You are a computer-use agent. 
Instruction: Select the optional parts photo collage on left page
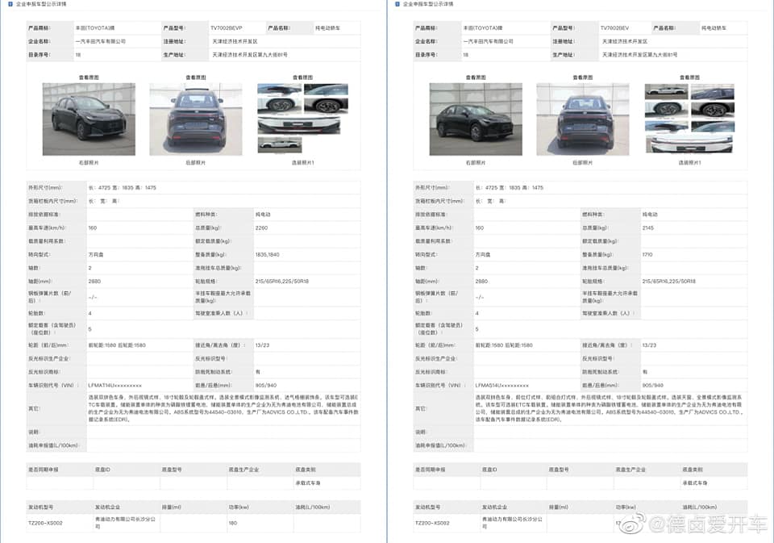(x=302, y=119)
